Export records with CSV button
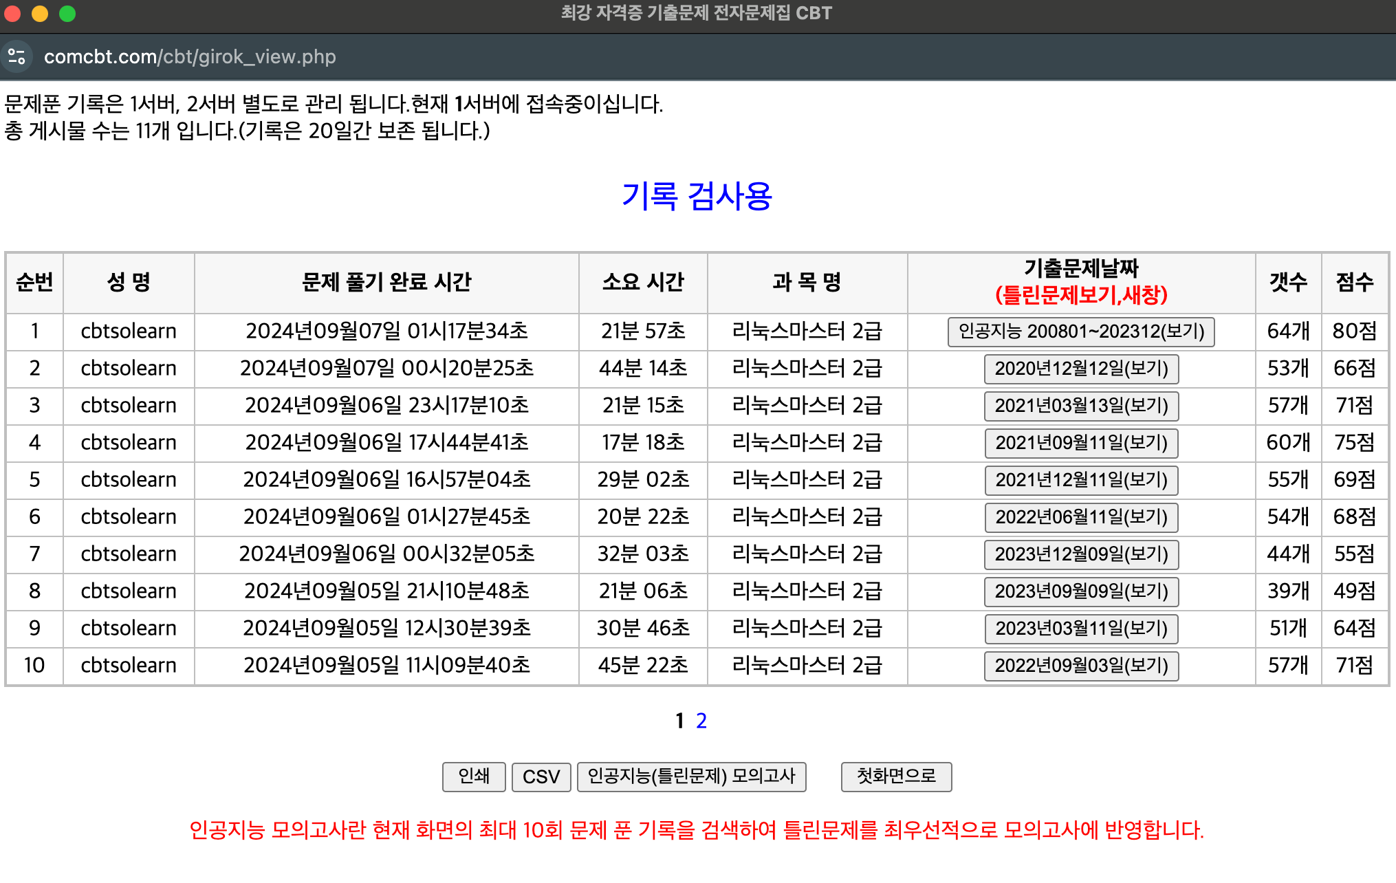The height and width of the screenshot is (883, 1396). 541,777
